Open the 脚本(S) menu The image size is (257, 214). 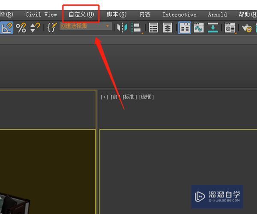pyautogui.click(x=117, y=15)
